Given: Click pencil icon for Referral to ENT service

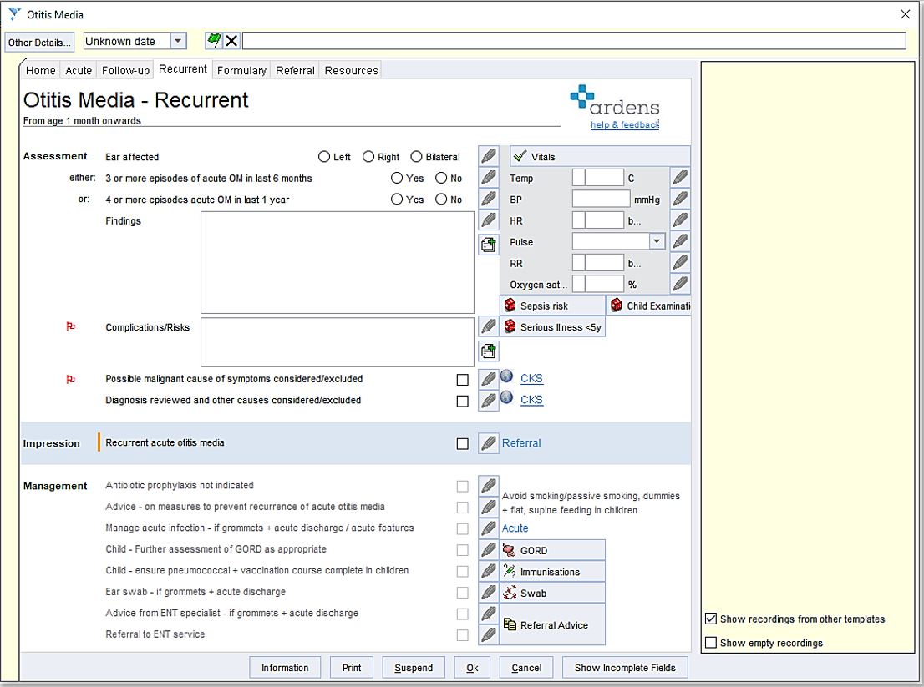Looking at the screenshot, I should (489, 634).
